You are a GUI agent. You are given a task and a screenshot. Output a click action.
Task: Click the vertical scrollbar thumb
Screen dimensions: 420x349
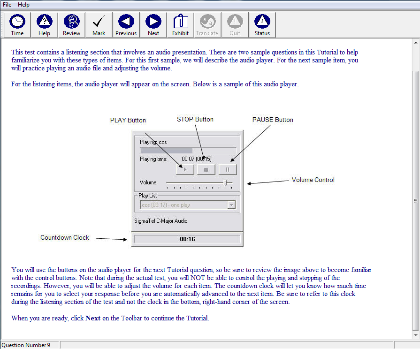point(415,201)
